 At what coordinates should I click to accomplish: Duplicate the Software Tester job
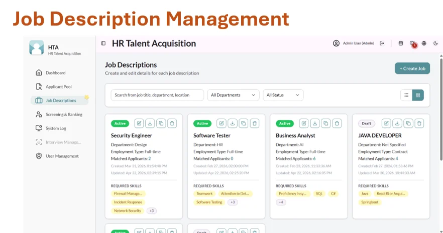244,123
